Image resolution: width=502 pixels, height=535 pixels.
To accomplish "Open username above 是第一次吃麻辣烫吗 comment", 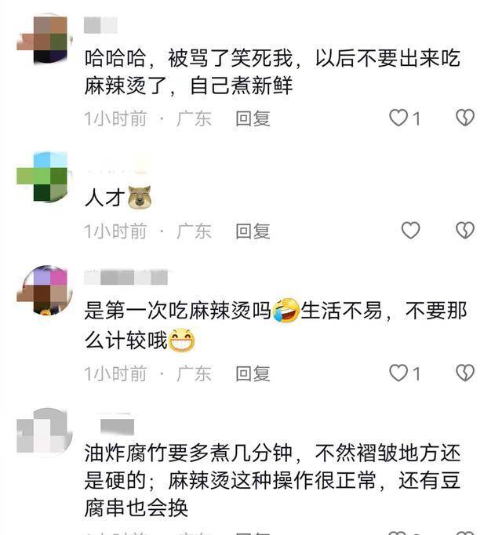I will coord(126,277).
